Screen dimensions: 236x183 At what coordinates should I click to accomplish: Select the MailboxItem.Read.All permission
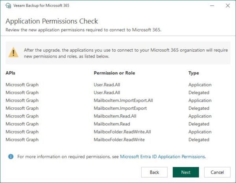(x=115, y=116)
